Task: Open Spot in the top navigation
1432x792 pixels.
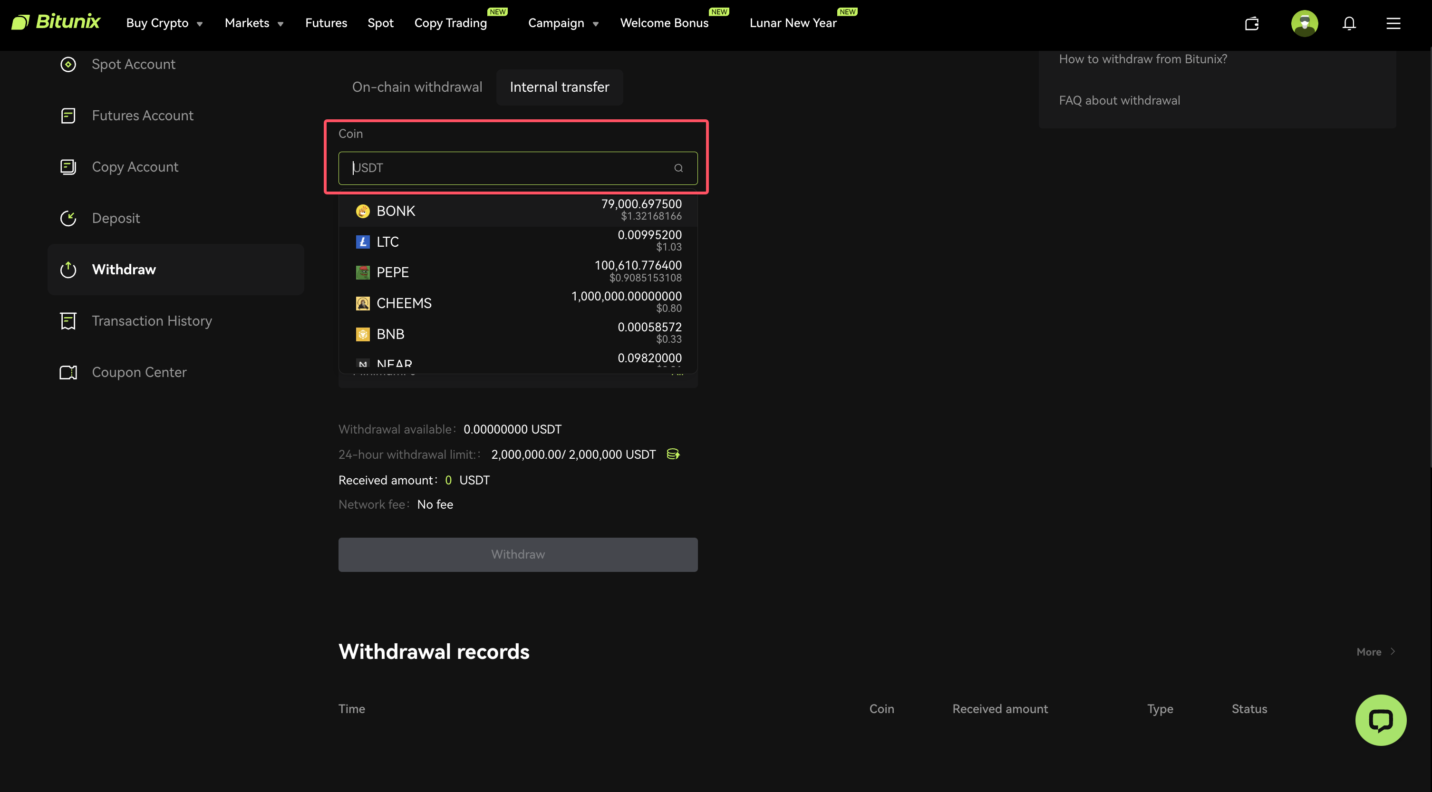Action: [x=380, y=23]
